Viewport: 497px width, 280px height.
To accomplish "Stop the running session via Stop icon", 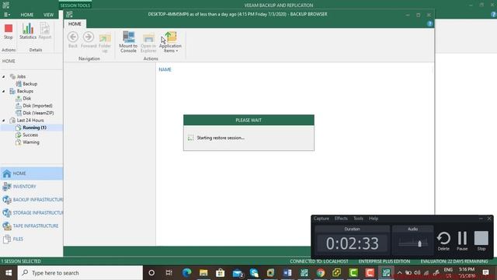I will click(x=9, y=32).
